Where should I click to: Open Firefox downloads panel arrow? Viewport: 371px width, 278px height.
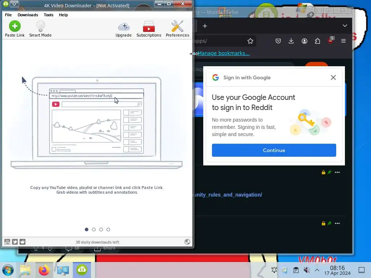(291, 41)
